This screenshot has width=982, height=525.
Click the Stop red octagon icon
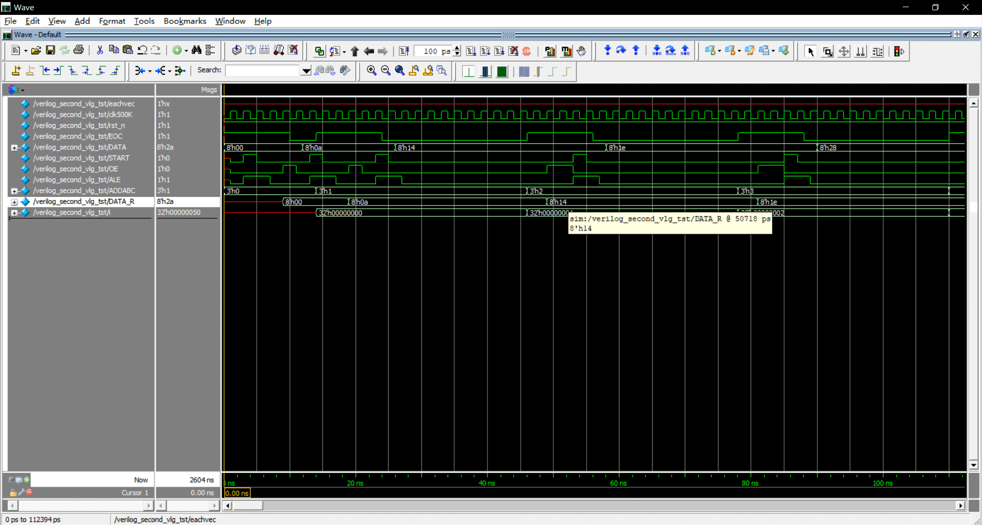527,51
